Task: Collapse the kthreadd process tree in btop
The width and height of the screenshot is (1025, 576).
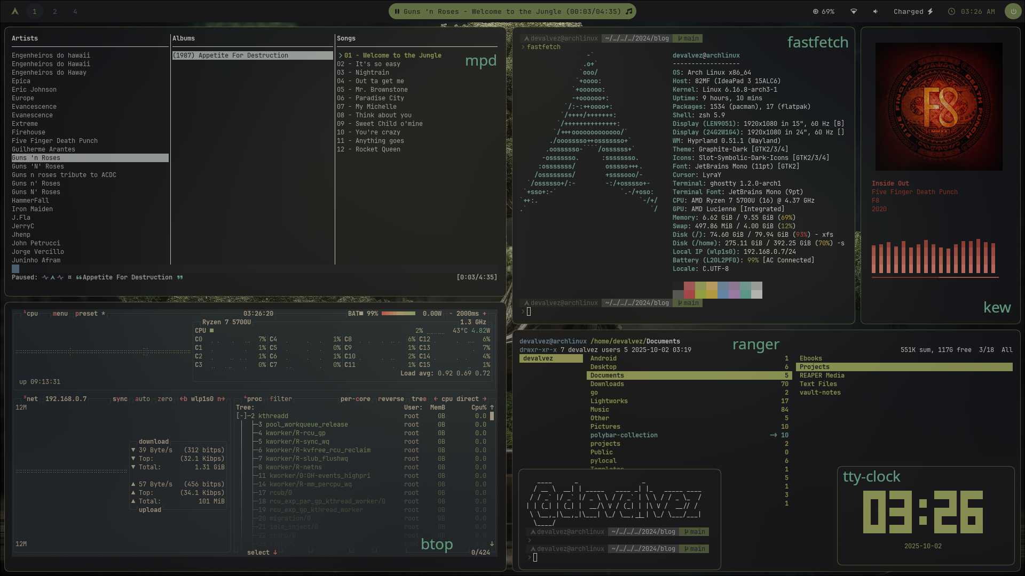Action: click(x=242, y=416)
